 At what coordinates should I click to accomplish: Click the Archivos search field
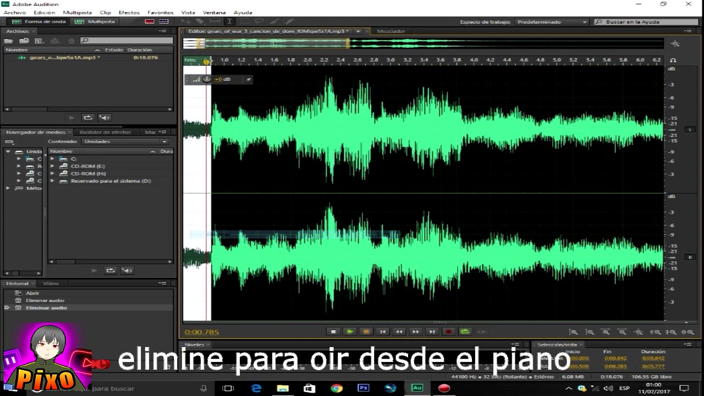(127, 41)
